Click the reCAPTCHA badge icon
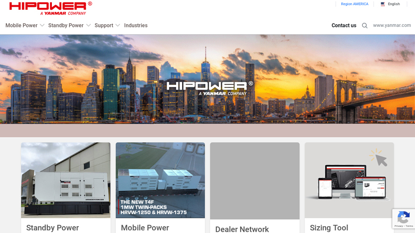 (404, 217)
